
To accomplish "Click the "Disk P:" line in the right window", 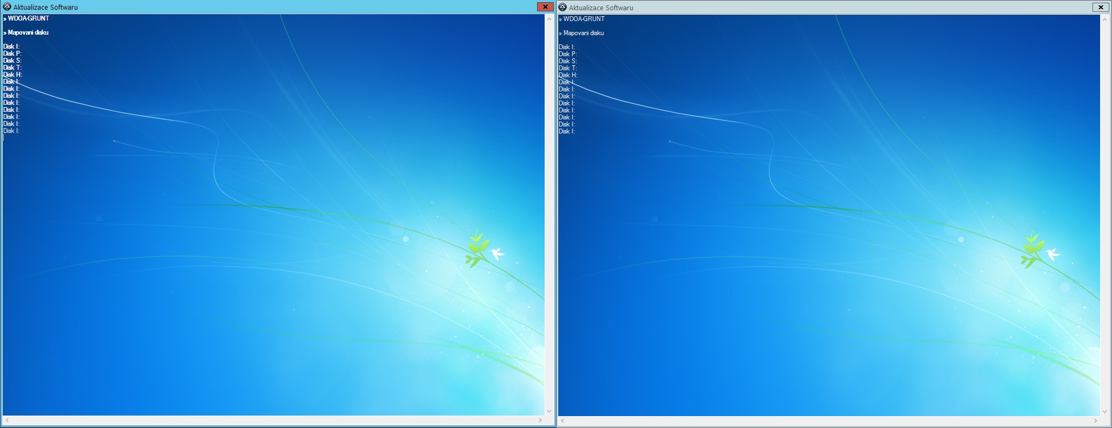I will [567, 54].
